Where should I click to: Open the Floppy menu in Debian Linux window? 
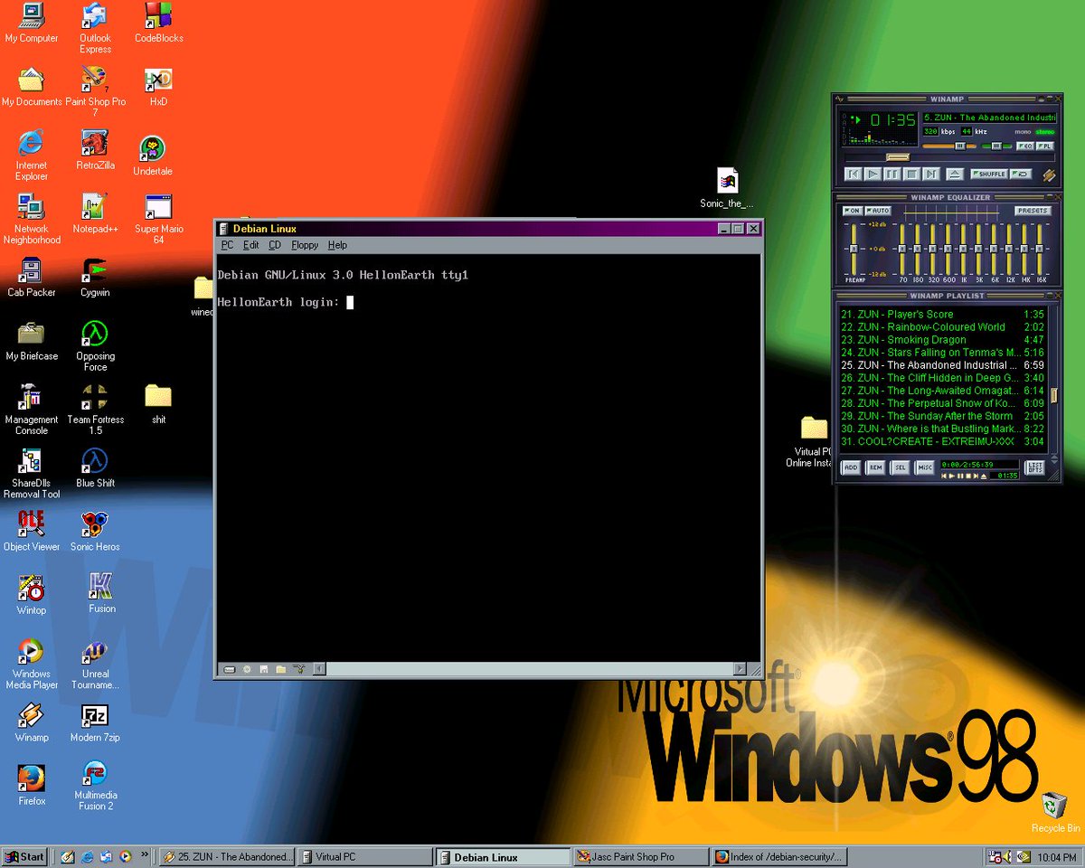click(305, 245)
